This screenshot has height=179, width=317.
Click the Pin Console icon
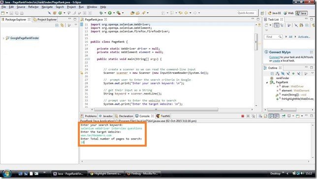(x=284, y=116)
